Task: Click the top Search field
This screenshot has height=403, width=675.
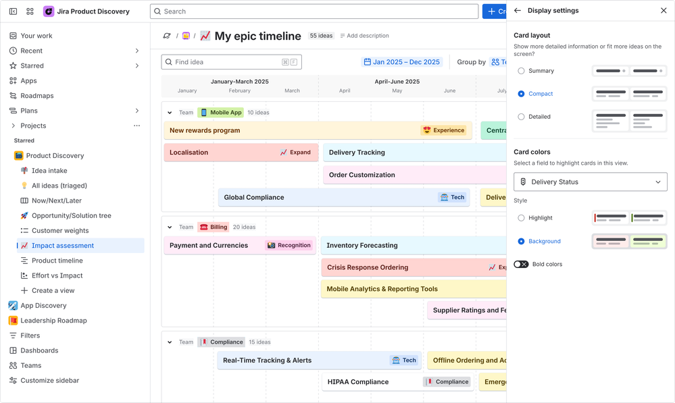Action: tap(314, 11)
